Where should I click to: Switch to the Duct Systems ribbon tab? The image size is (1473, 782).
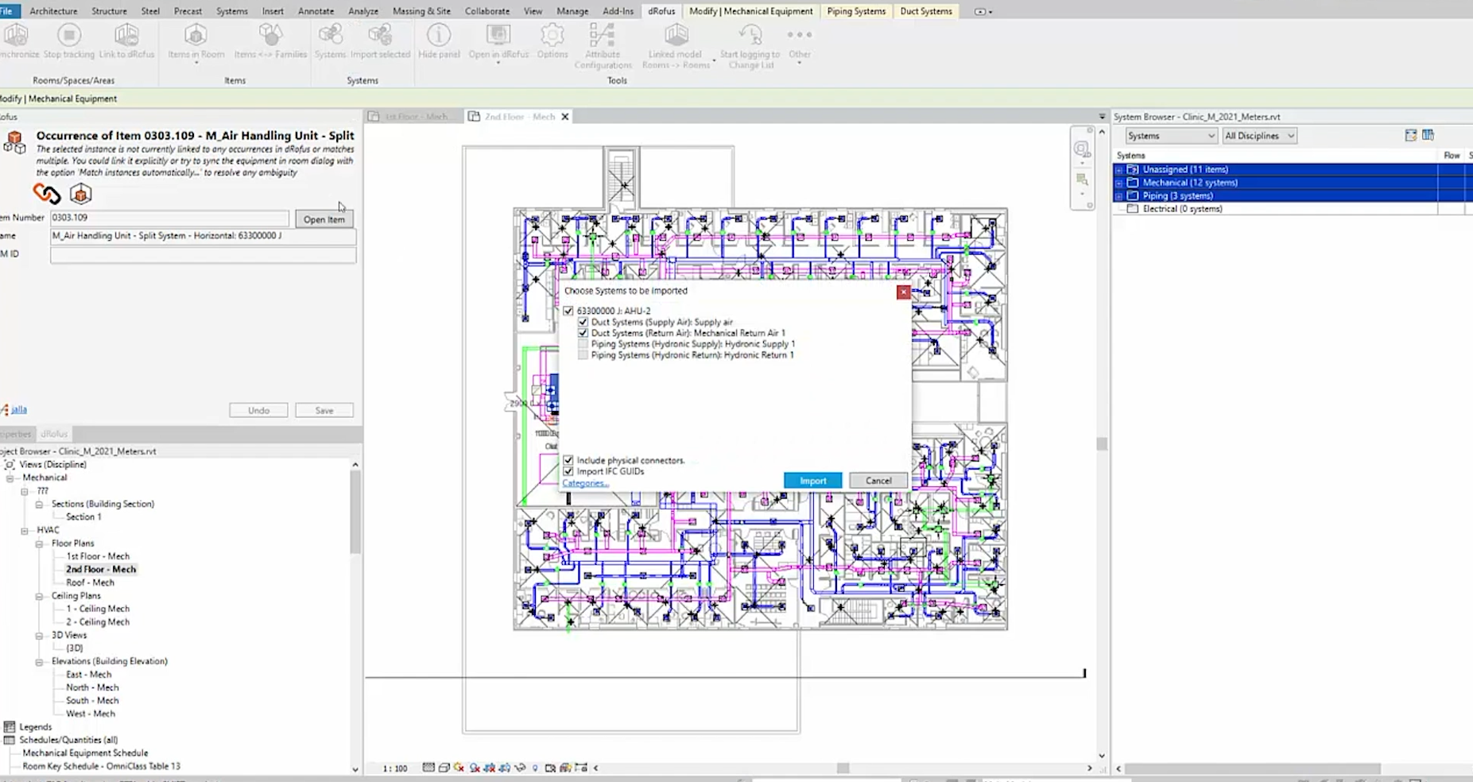click(926, 11)
